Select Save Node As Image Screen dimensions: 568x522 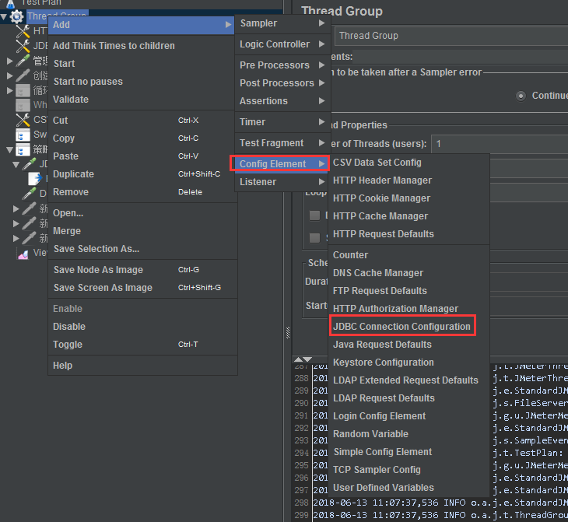(98, 270)
